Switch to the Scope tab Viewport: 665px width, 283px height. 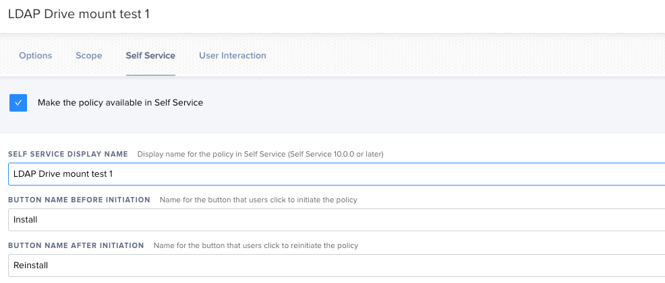coord(88,55)
